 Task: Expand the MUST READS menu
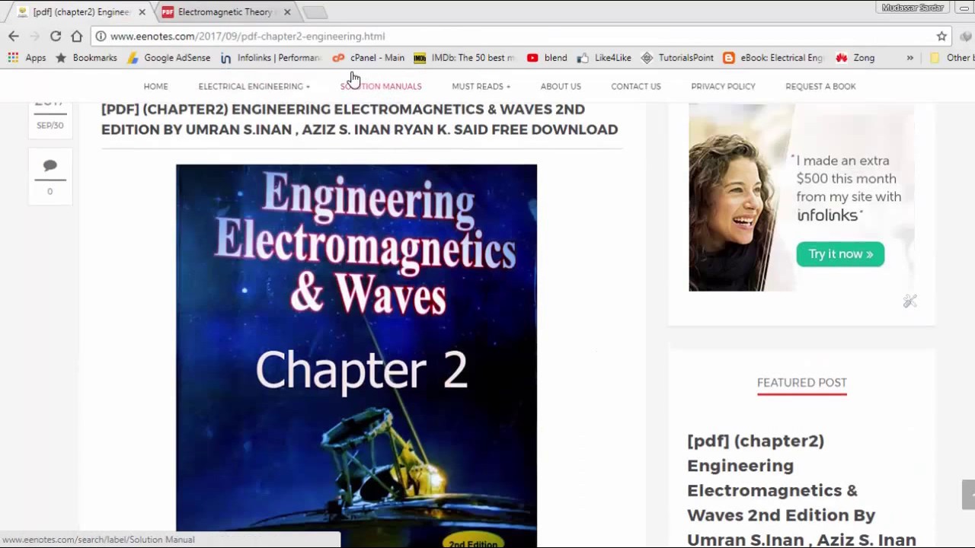tap(481, 86)
